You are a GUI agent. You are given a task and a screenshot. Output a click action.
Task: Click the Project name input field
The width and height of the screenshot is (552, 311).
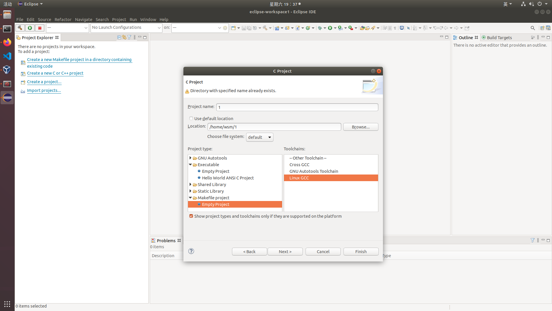(x=297, y=107)
